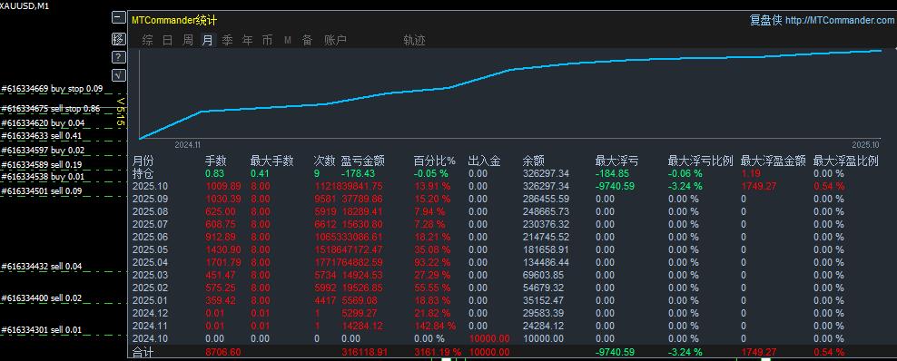Switch to the 季 quarterly tab

click(x=228, y=41)
